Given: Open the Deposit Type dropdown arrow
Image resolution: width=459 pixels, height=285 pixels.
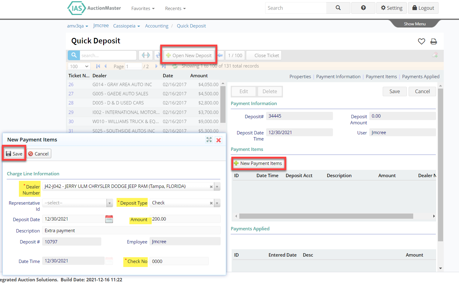Looking at the screenshot, I should click(217, 203).
